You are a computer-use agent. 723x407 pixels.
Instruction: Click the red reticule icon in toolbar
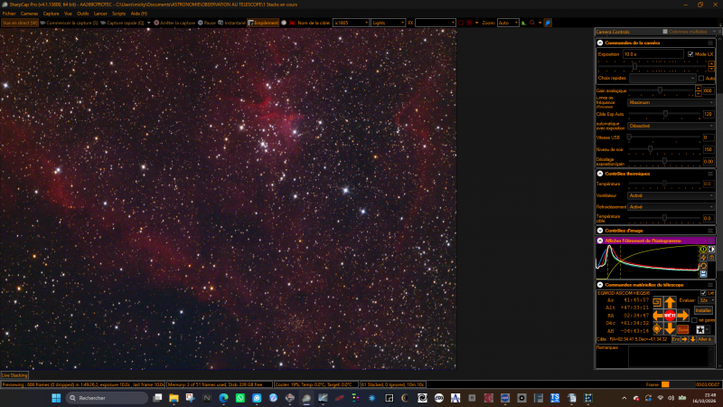coord(469,23)
